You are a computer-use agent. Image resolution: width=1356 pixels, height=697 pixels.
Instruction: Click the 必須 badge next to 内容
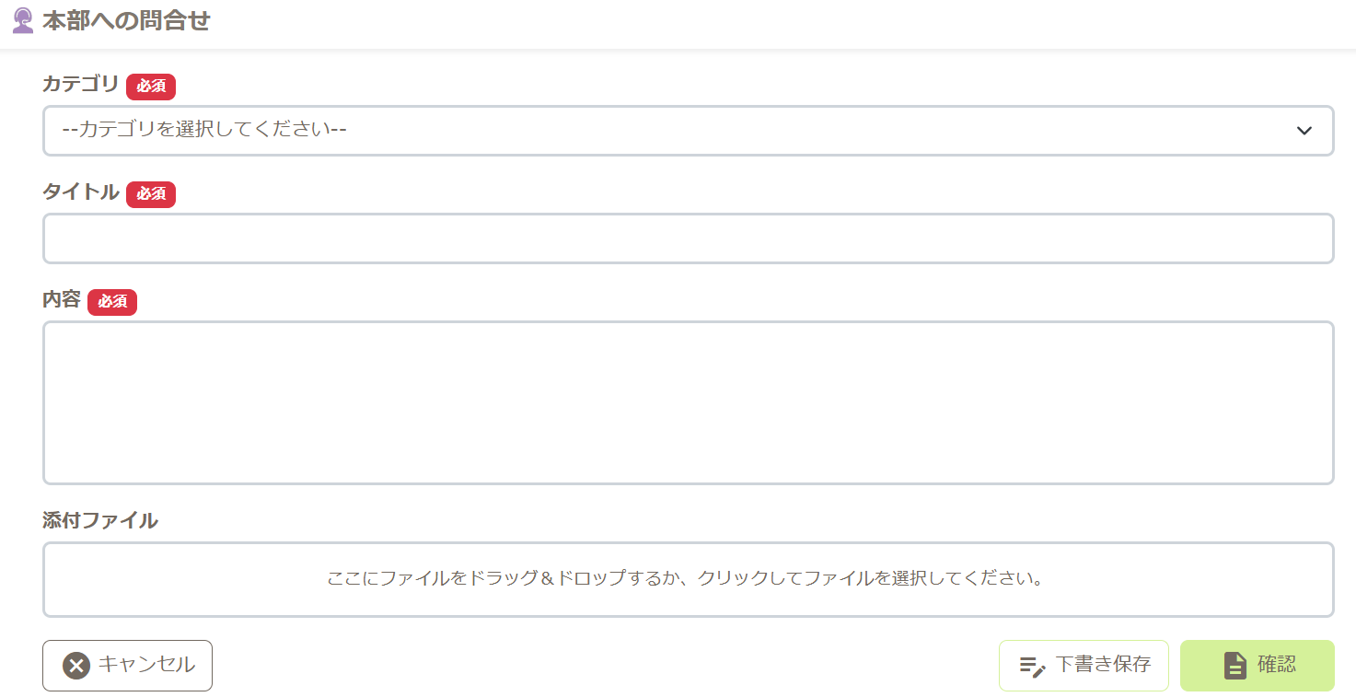coord(112,301)
